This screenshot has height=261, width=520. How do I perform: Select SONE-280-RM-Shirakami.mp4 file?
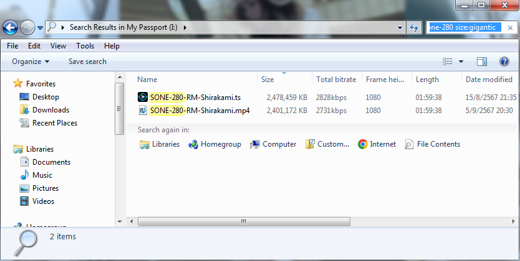tap(200, 111)
